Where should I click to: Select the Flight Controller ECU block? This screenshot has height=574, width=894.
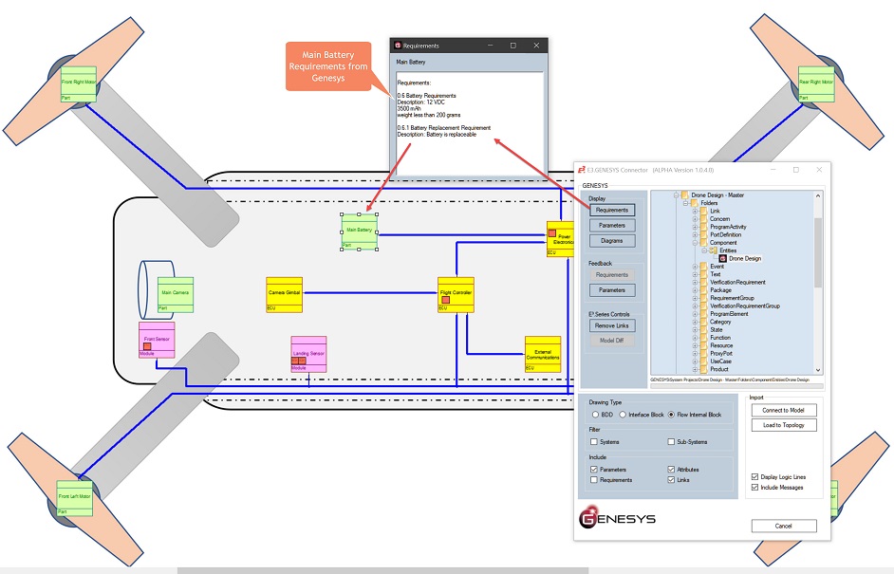[456, 295]
